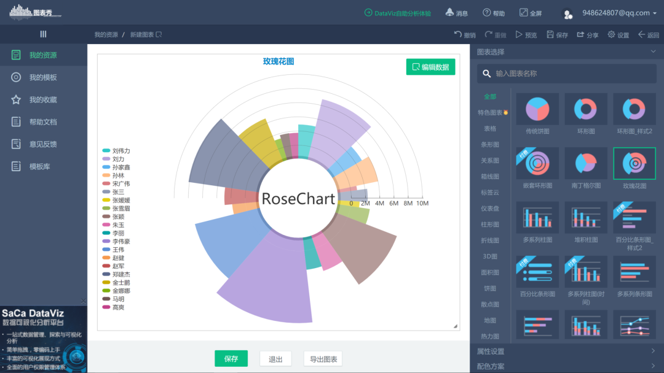664x373 pixels.
Task: Open 我的模板 in the sidebar
Action: [x=43, y=77]
